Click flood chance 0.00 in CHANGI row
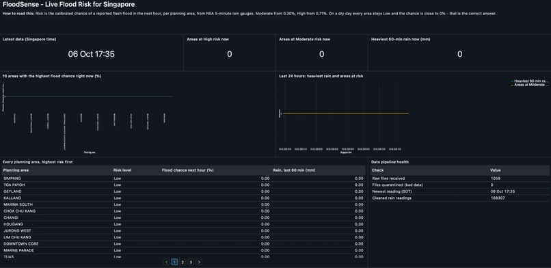Screen dimensions: 551x268 coord(265,218)
